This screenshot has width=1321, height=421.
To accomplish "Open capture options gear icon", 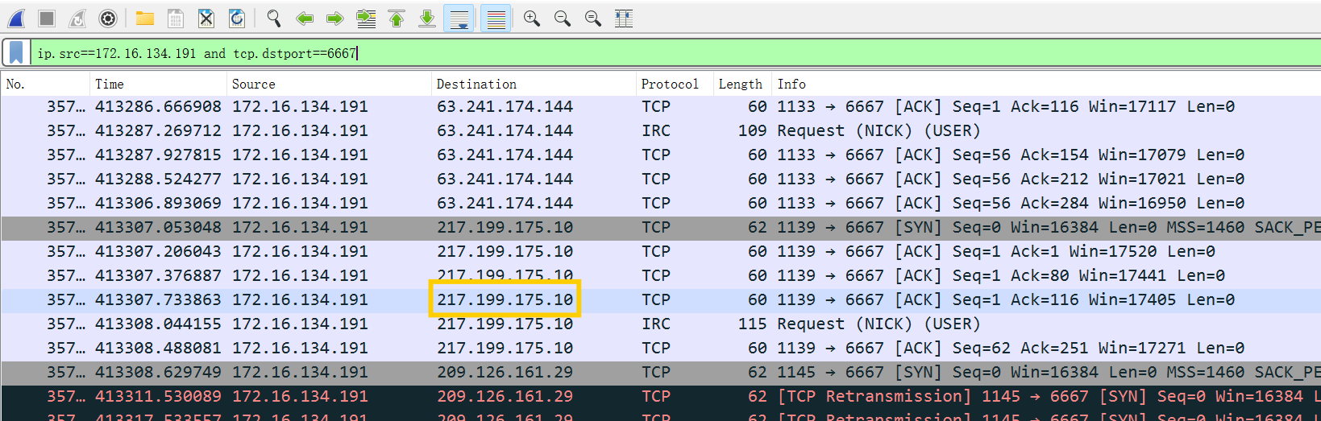I will point(108,18).
